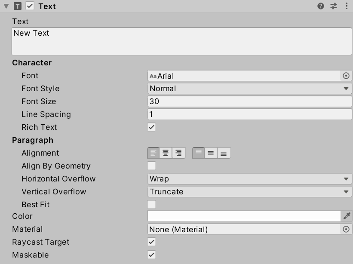Open the Vertical Overflow dropdown
353x264 pixels.
click(249, 192)
